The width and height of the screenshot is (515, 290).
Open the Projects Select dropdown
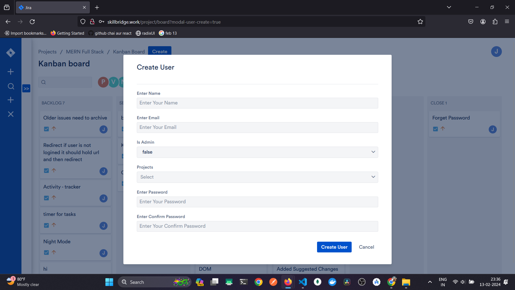tap(257, 177)
